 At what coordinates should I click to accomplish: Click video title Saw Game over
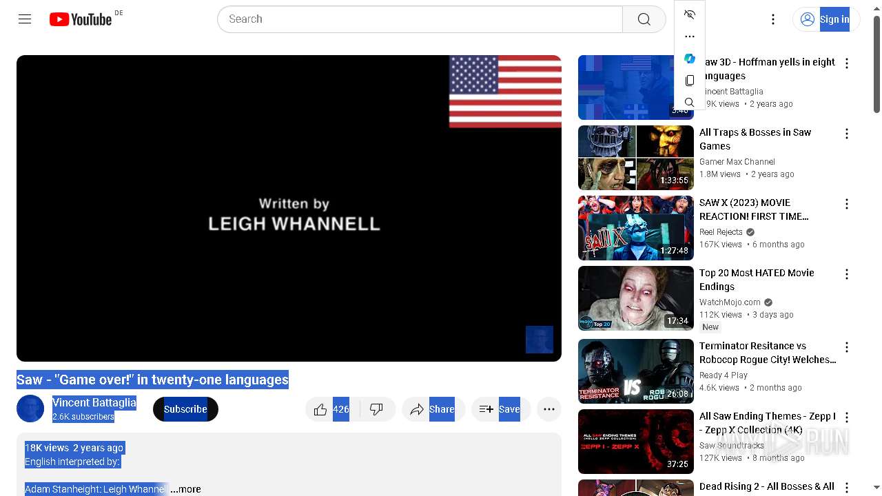click(x=152, y=380)
